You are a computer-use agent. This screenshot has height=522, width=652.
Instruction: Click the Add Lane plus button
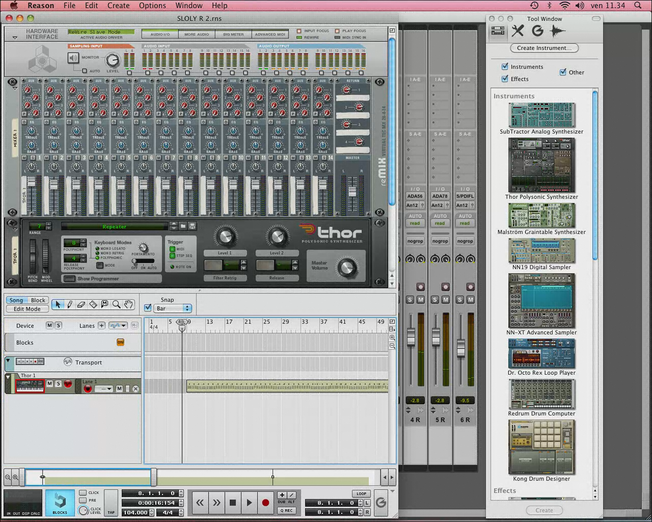[x=101, y=325]
